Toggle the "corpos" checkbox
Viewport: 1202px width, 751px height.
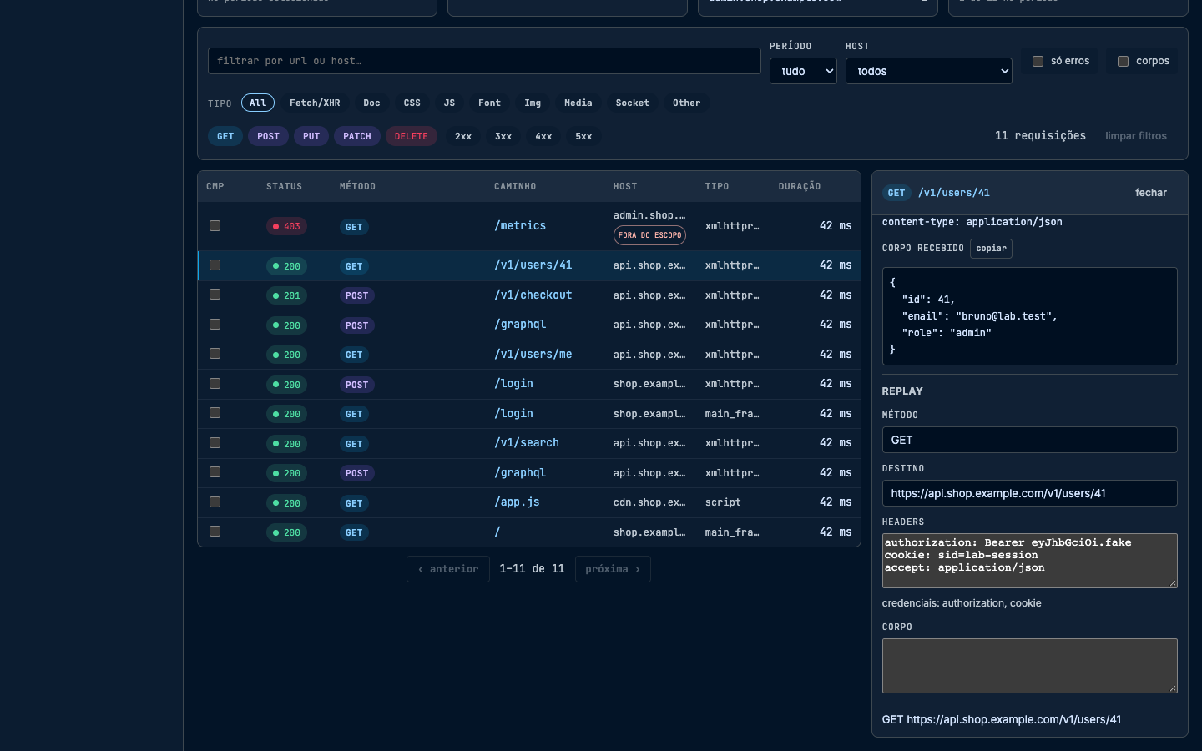point(1123,61)
